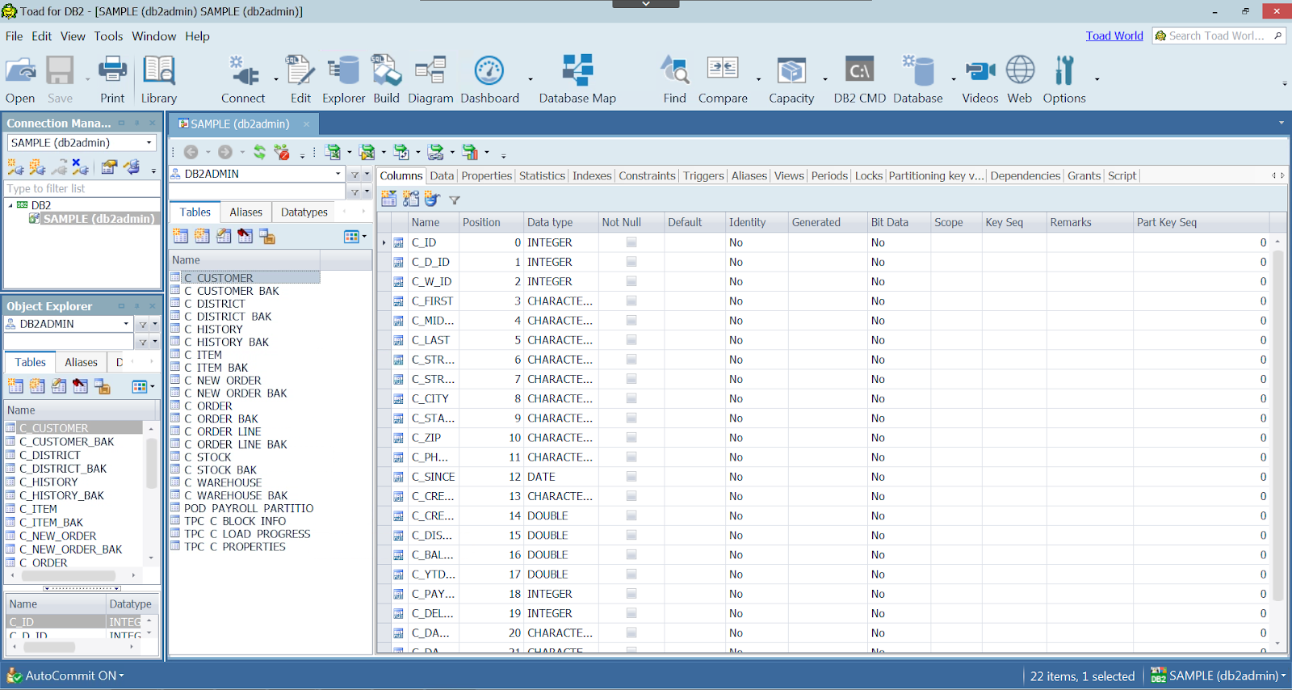This screenshot has height=690, width=1292.
Task: Collapse the DB2 tree node
Action: (10, 205)
